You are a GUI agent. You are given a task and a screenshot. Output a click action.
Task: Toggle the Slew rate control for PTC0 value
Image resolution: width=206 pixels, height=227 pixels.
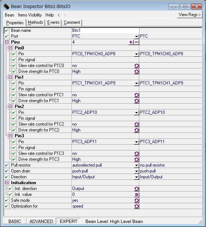(x=136, y=66)
